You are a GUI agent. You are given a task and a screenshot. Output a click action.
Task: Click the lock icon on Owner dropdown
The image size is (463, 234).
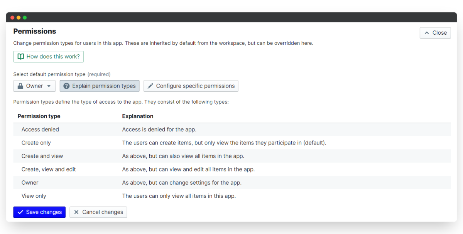[x=21, y=86]
